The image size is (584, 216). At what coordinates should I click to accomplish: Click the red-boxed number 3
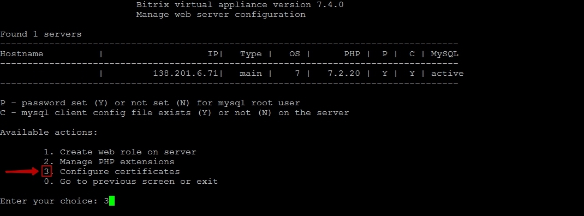pos(46,172)
